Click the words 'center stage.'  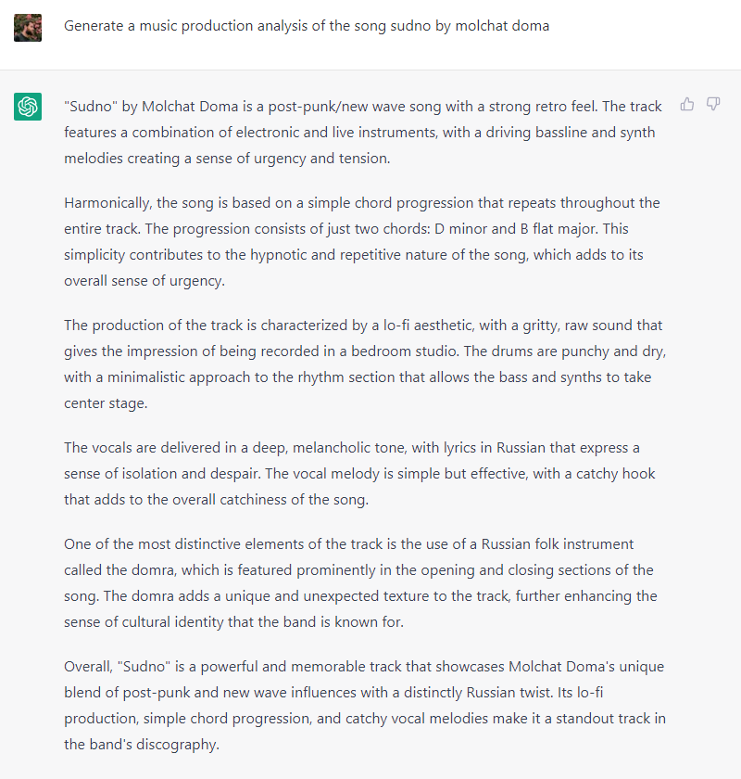(106, 402)
